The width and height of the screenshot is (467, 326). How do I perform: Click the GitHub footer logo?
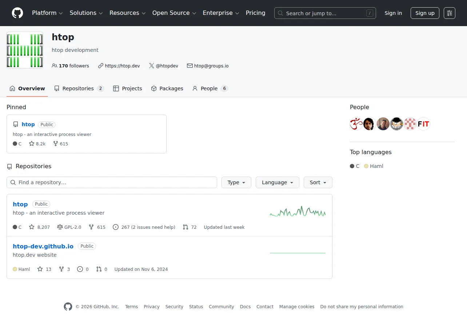click(x=68, y=307)
